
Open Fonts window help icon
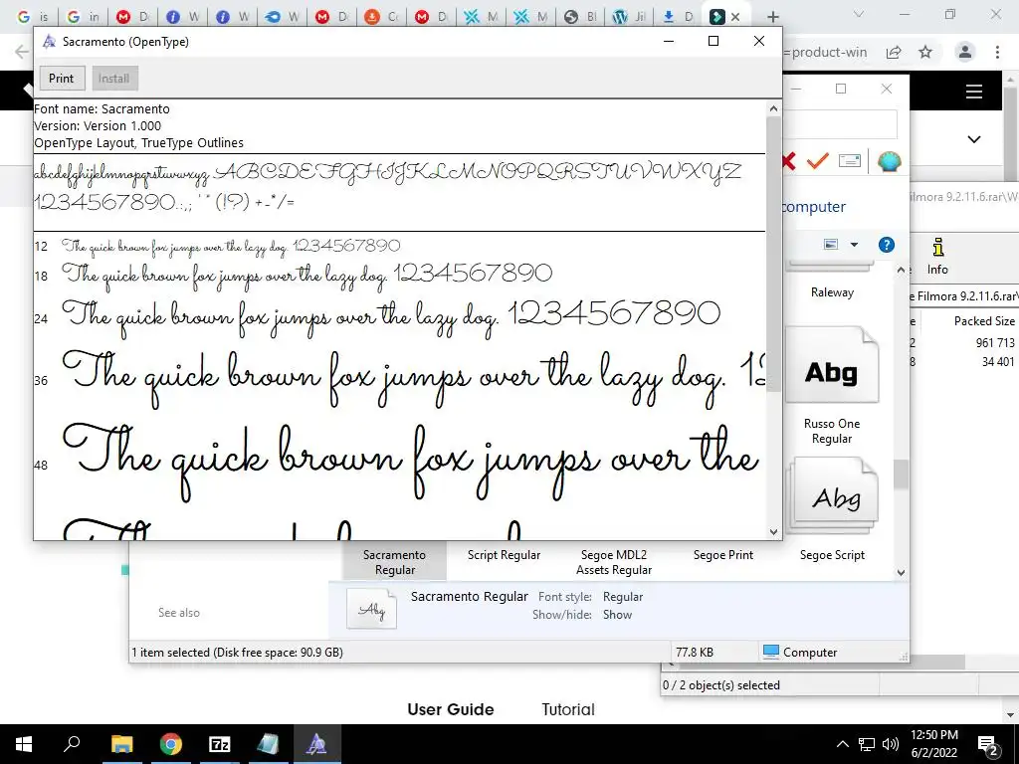[x=886, y=245]
